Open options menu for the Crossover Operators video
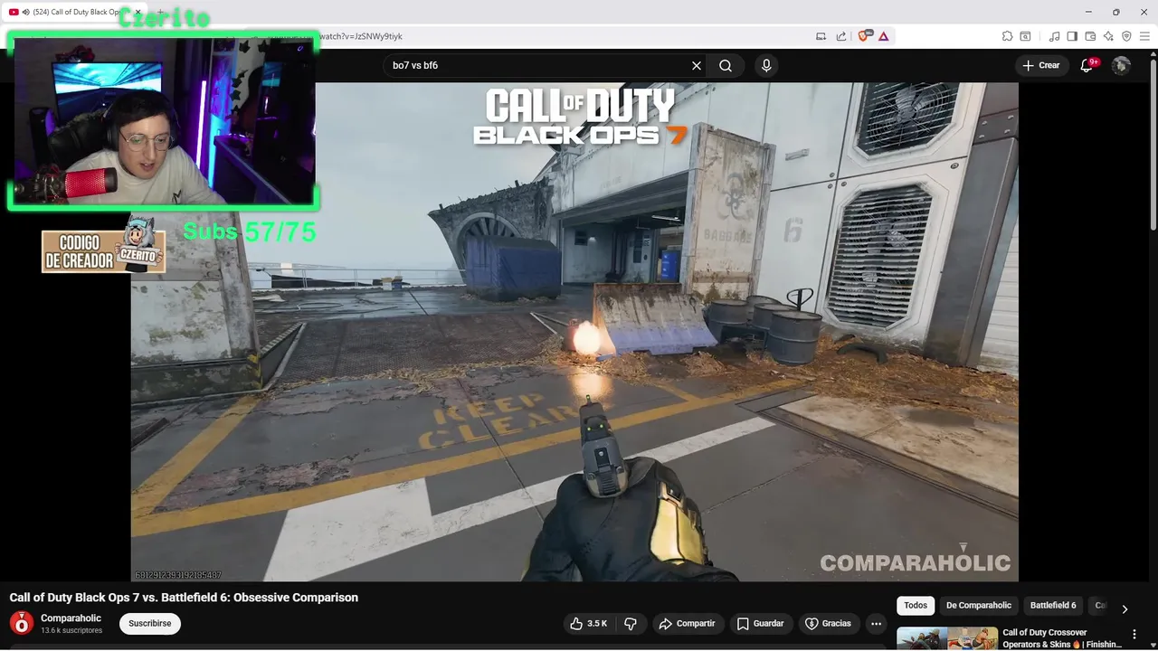Image resolution: width=1158 pixels, height=651 pixels. [1134, 635]
